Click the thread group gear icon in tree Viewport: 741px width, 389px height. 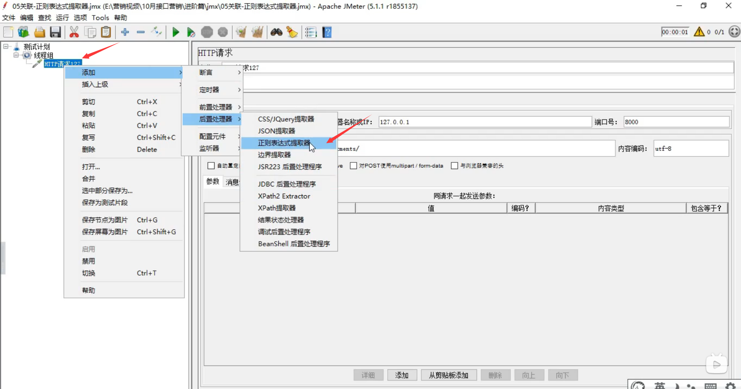(27, 55)
